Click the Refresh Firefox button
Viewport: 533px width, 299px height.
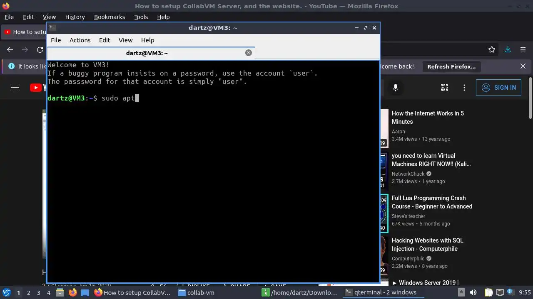[451, 66]
